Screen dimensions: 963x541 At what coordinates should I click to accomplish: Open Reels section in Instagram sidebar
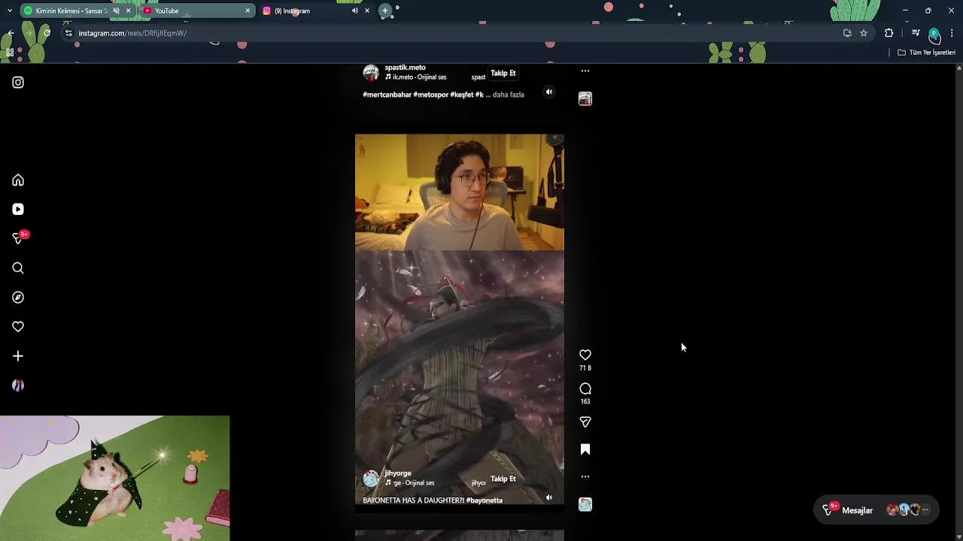18,210
